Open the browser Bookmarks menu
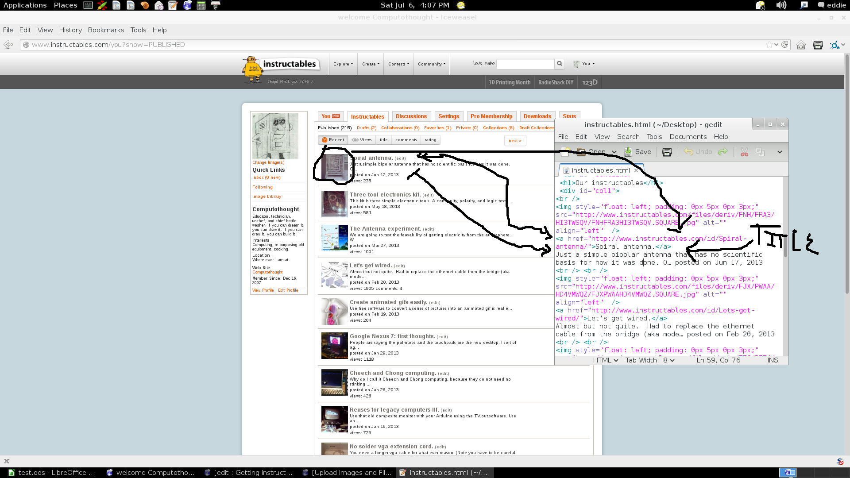The height and width of the screenshot is (478, 850). [106, 30]
